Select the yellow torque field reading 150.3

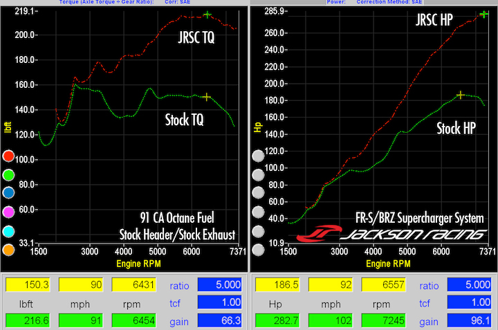[x=28, y=284]
